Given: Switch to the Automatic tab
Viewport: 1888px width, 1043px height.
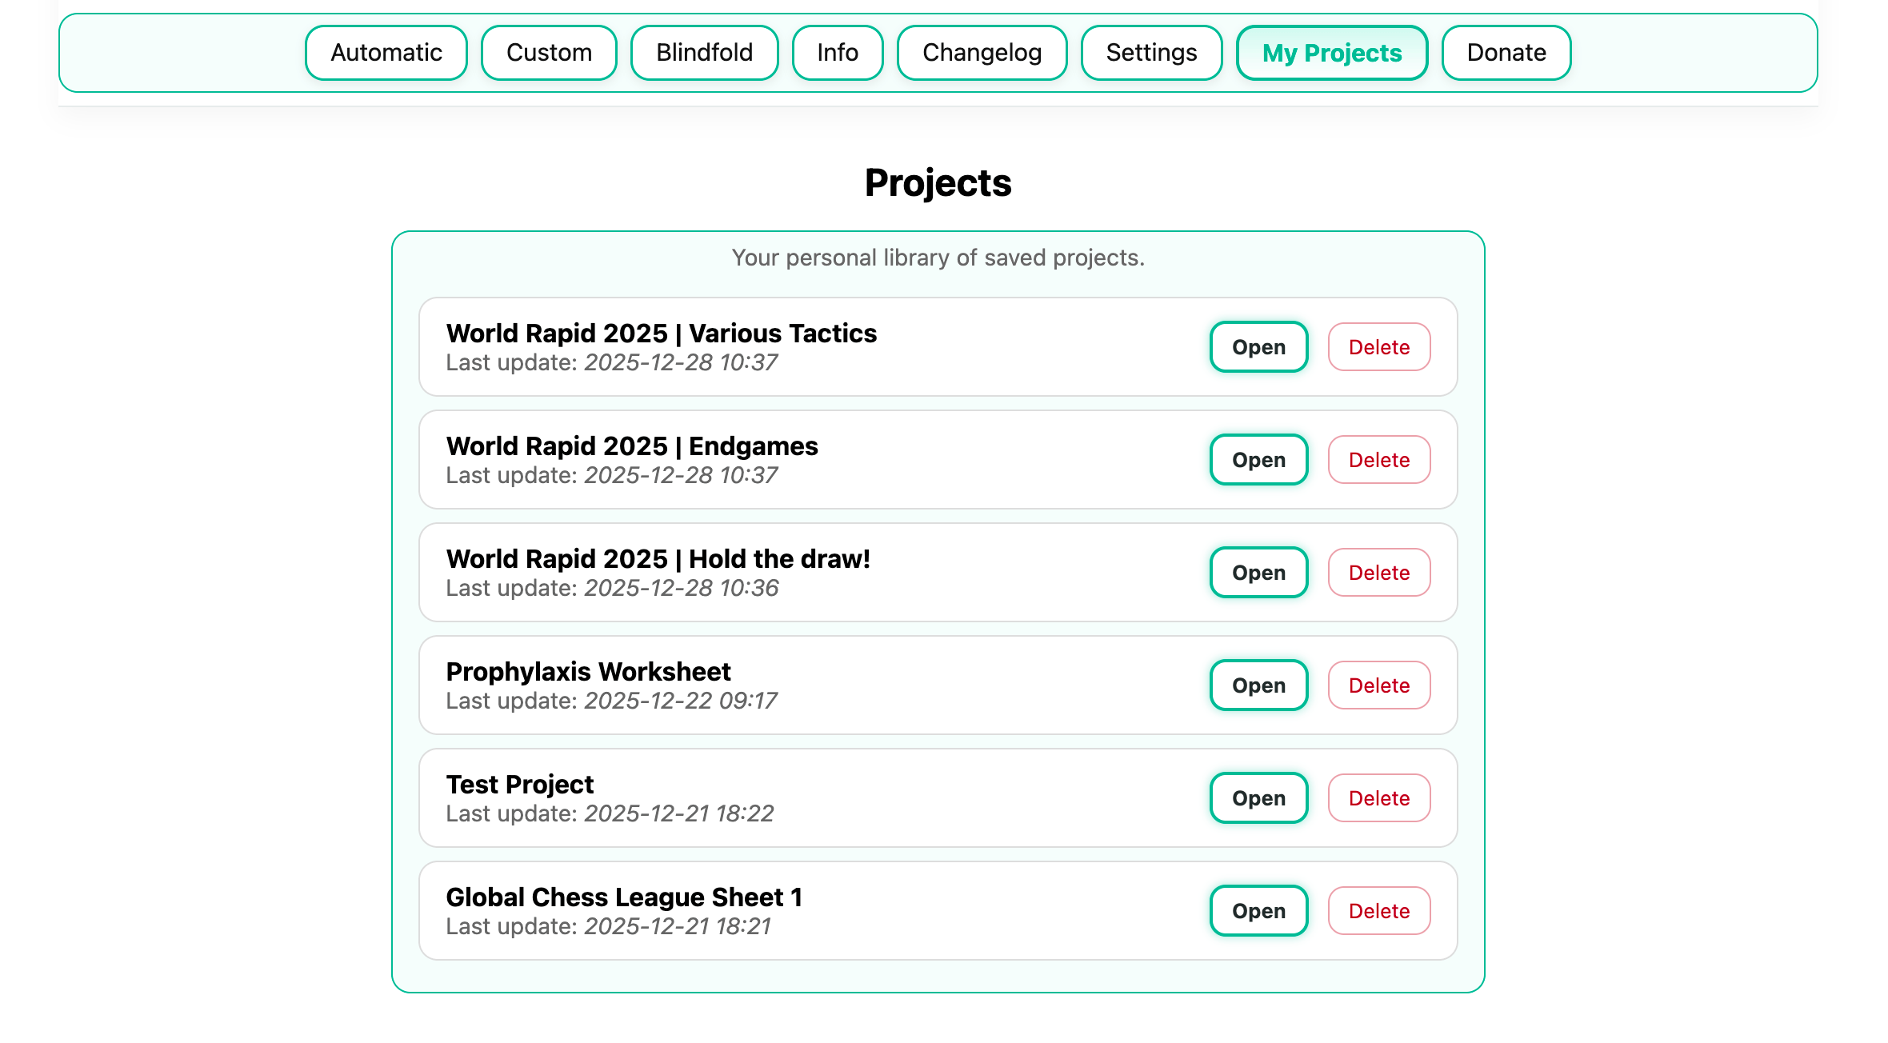Looking at the screenshot, I should [386, 53].
